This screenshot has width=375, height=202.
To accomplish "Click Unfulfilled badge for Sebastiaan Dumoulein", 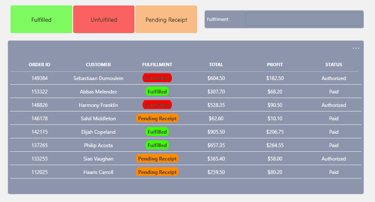I will point(157,78).
